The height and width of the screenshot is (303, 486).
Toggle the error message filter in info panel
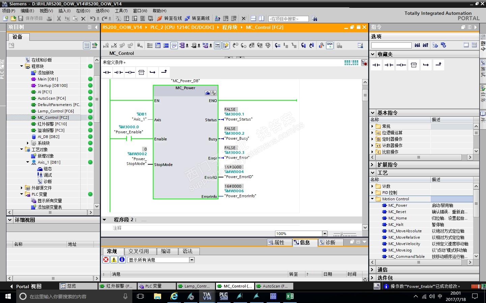click(106, 260)
